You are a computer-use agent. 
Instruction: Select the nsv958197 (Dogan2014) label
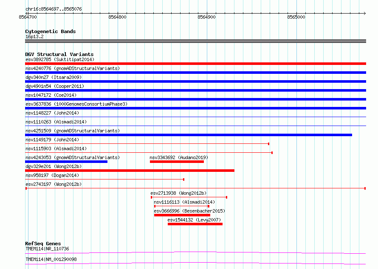pyautogui.click(x=52, y=175)
